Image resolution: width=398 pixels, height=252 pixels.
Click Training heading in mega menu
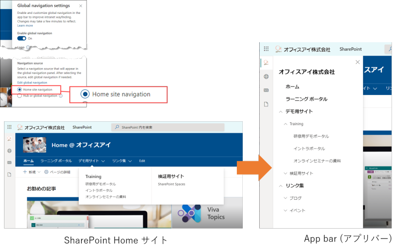[93, 176]
